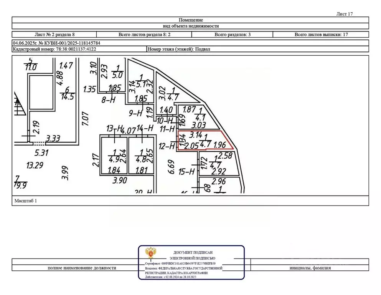Click the 'инициалы, фамилия' signature field
Screen dimensions: 381x295
pos(310,268)
